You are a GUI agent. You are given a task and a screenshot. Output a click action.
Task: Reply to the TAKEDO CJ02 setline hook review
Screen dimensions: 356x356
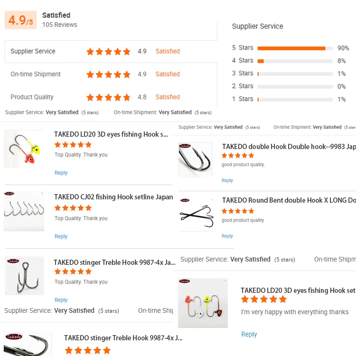tap(61, 236)
